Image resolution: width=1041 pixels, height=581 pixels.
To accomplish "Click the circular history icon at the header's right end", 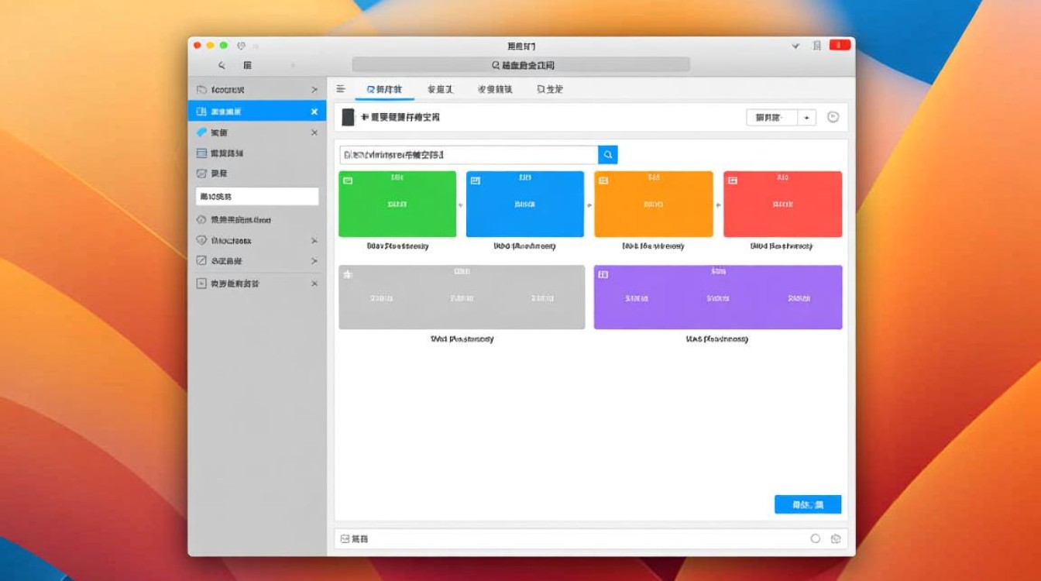I will pyautogui.click(x=833, y=117).
